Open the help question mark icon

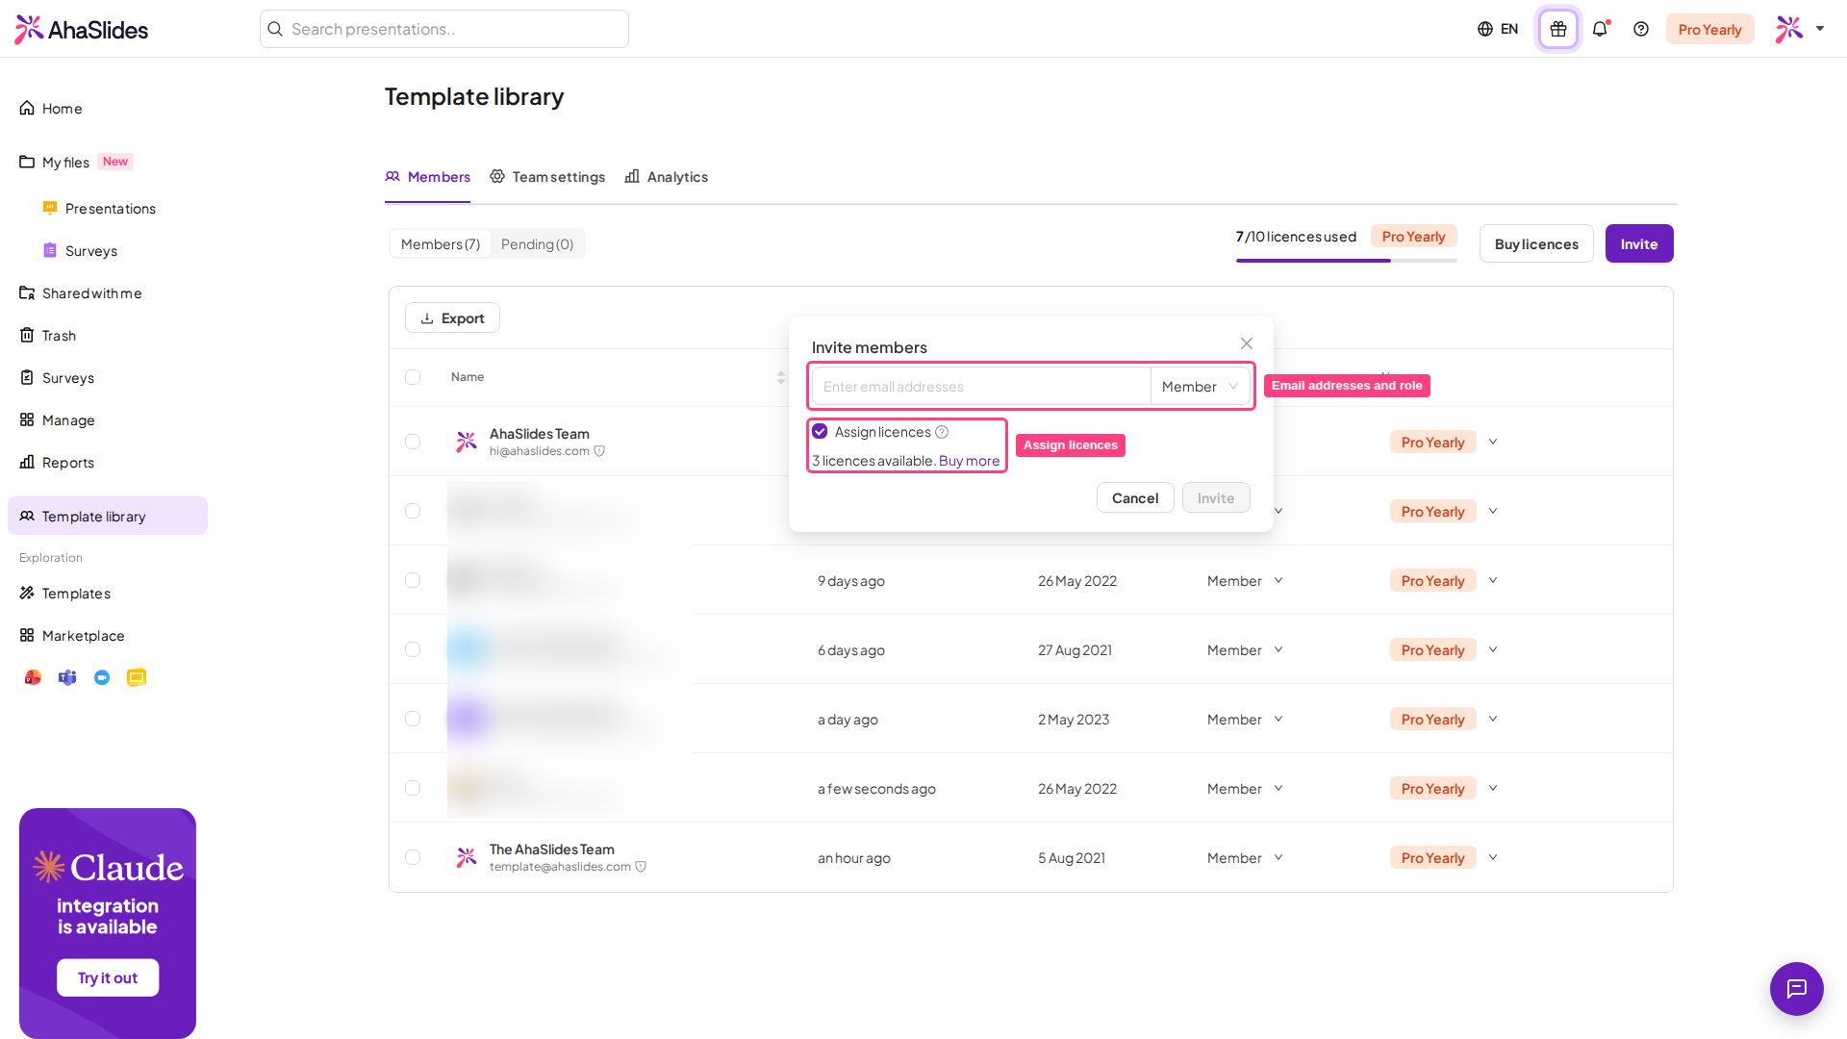click(x=1641, y=29)
